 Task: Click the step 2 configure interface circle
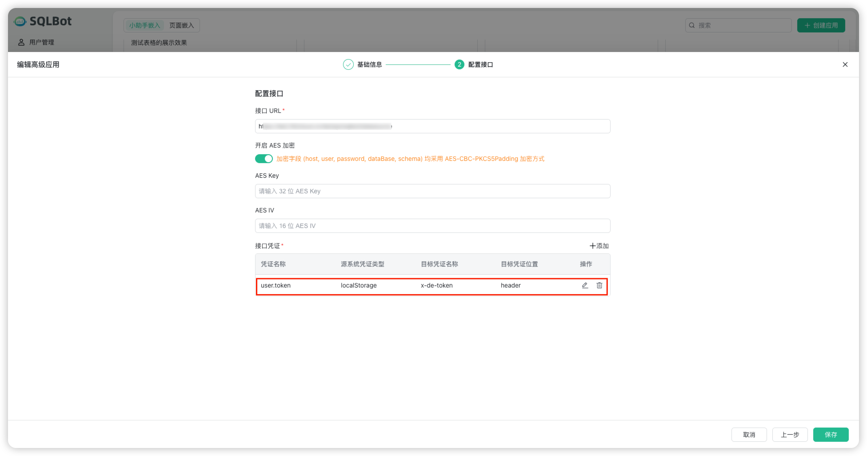[459, 64]
